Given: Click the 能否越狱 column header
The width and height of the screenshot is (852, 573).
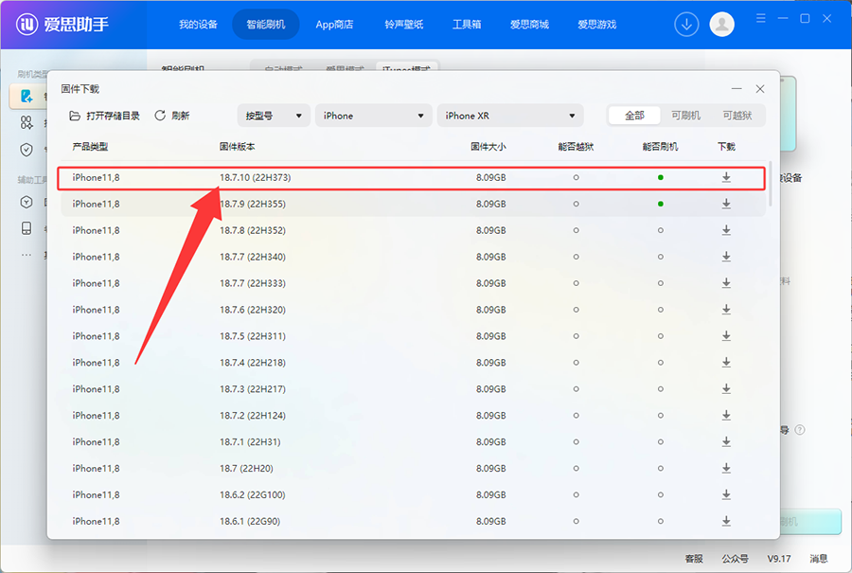Looking at the screenshot, I should [x=576, y=147].
